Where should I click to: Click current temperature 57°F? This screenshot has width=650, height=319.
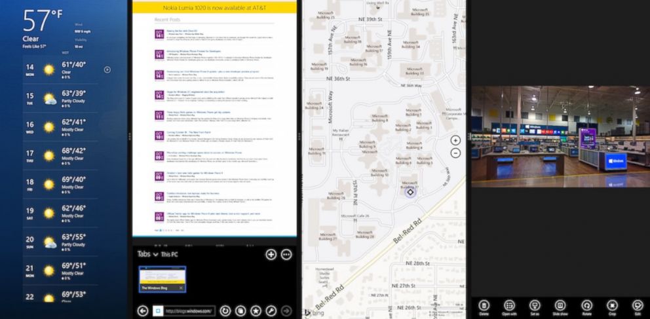pos(43,20)
